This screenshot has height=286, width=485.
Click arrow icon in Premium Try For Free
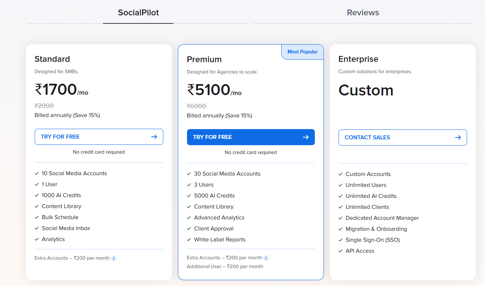click(306, 137)
